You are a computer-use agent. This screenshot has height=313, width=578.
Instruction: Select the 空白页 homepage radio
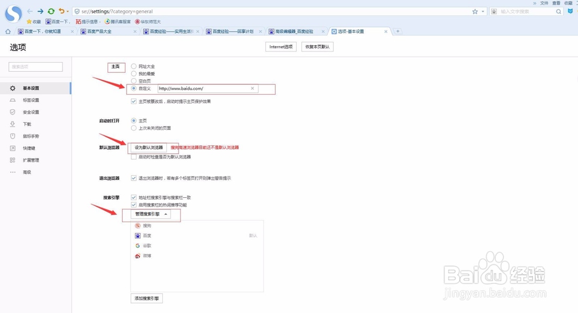[134, 81]
